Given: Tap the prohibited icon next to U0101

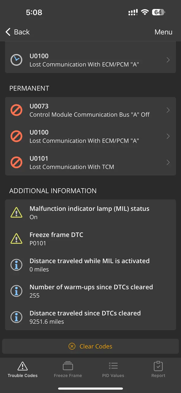Looking at the screenshot, I should (16, 162).
